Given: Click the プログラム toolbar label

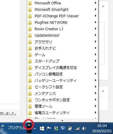Looking at the screenshot, I should click(x=16, y=128).
